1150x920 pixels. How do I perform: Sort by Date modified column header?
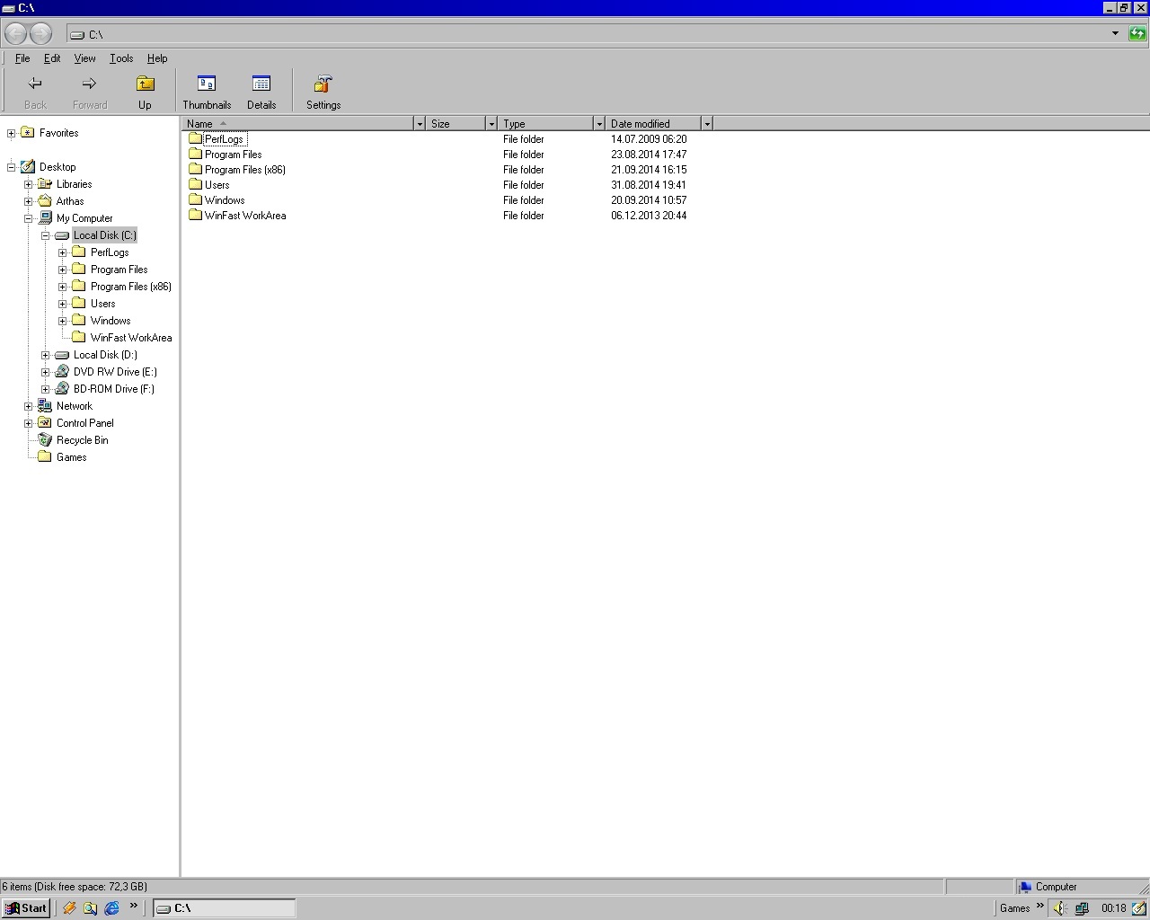coord(653,123)
